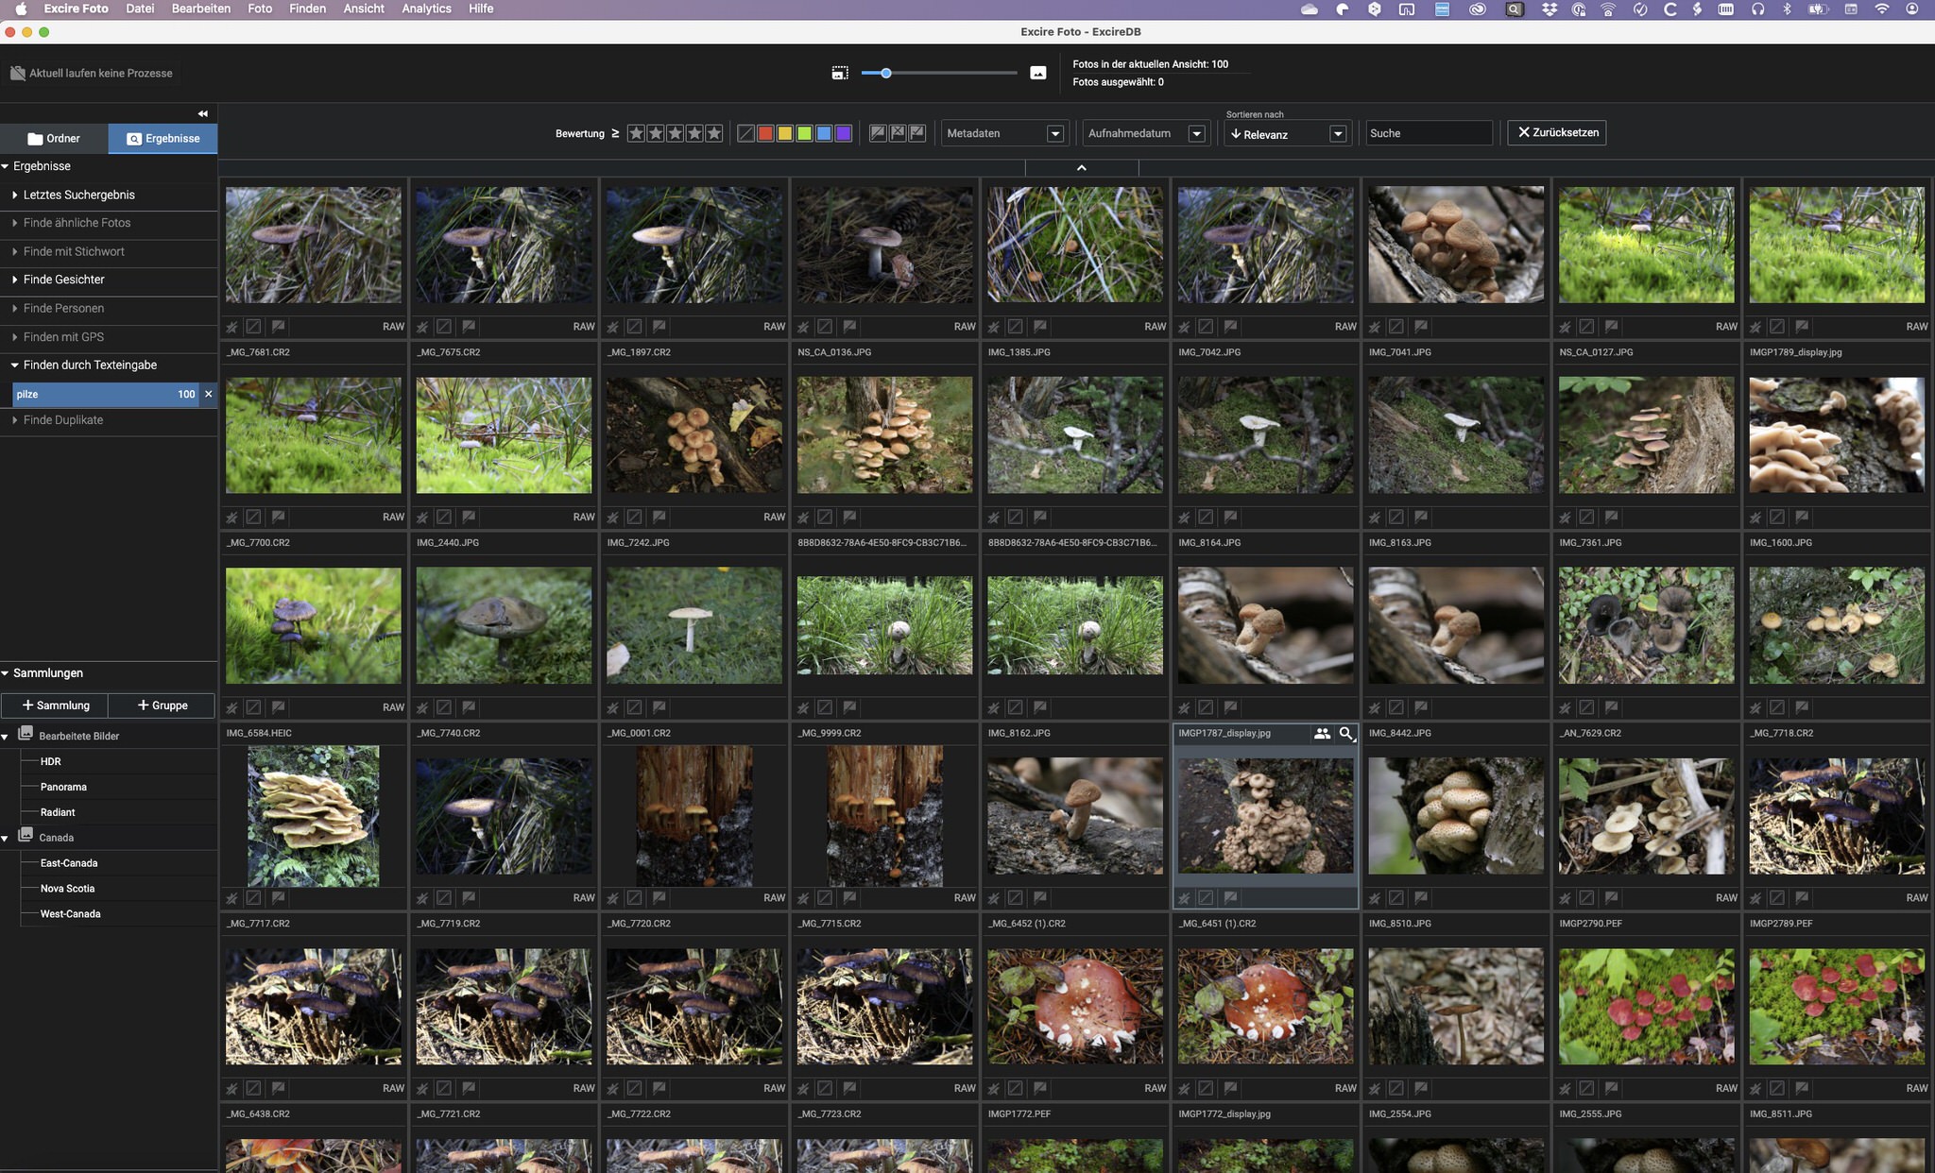Toggle flag under _MG_7740.CR2 thumbnail
Screen dimensions: 1935x1173
[469, 897]
